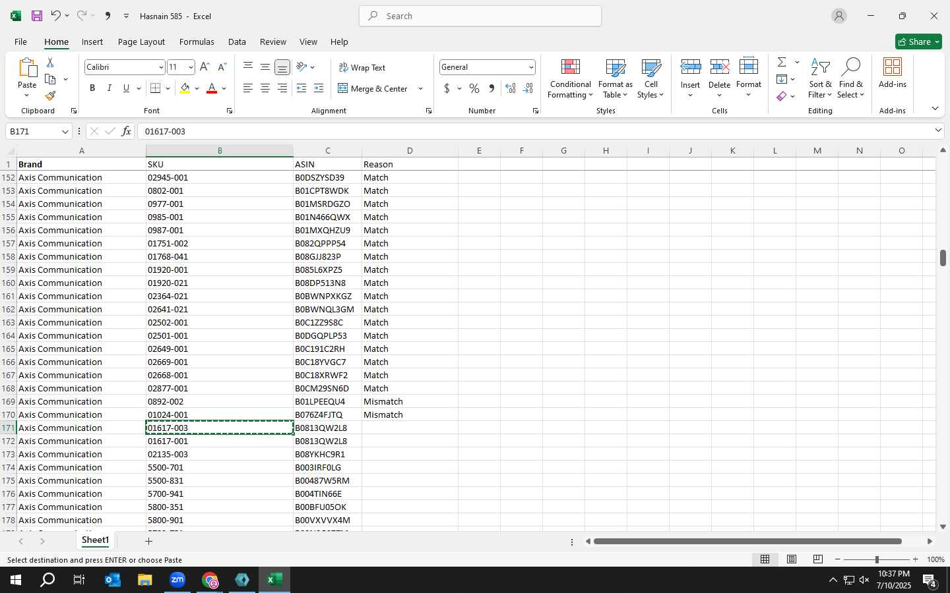Switch to Page Break Preview icon
The image size is (950, 593).
817,559
